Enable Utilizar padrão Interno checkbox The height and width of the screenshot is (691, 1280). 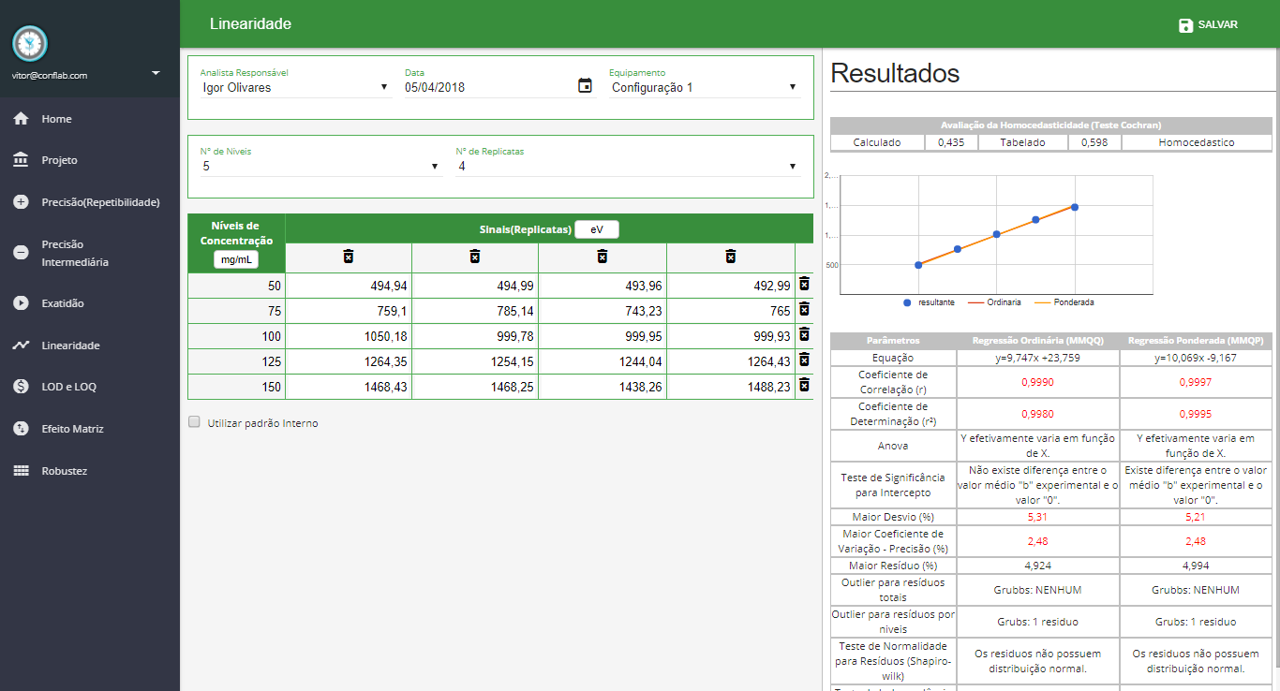click(195, 422)
